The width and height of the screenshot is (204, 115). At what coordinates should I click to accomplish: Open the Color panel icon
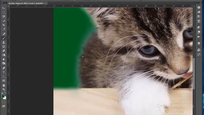tap(199, 12)
